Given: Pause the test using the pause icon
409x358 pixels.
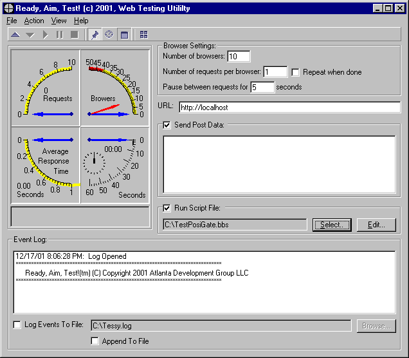Looking at the screenshot, I should click(x=60, y=35).
